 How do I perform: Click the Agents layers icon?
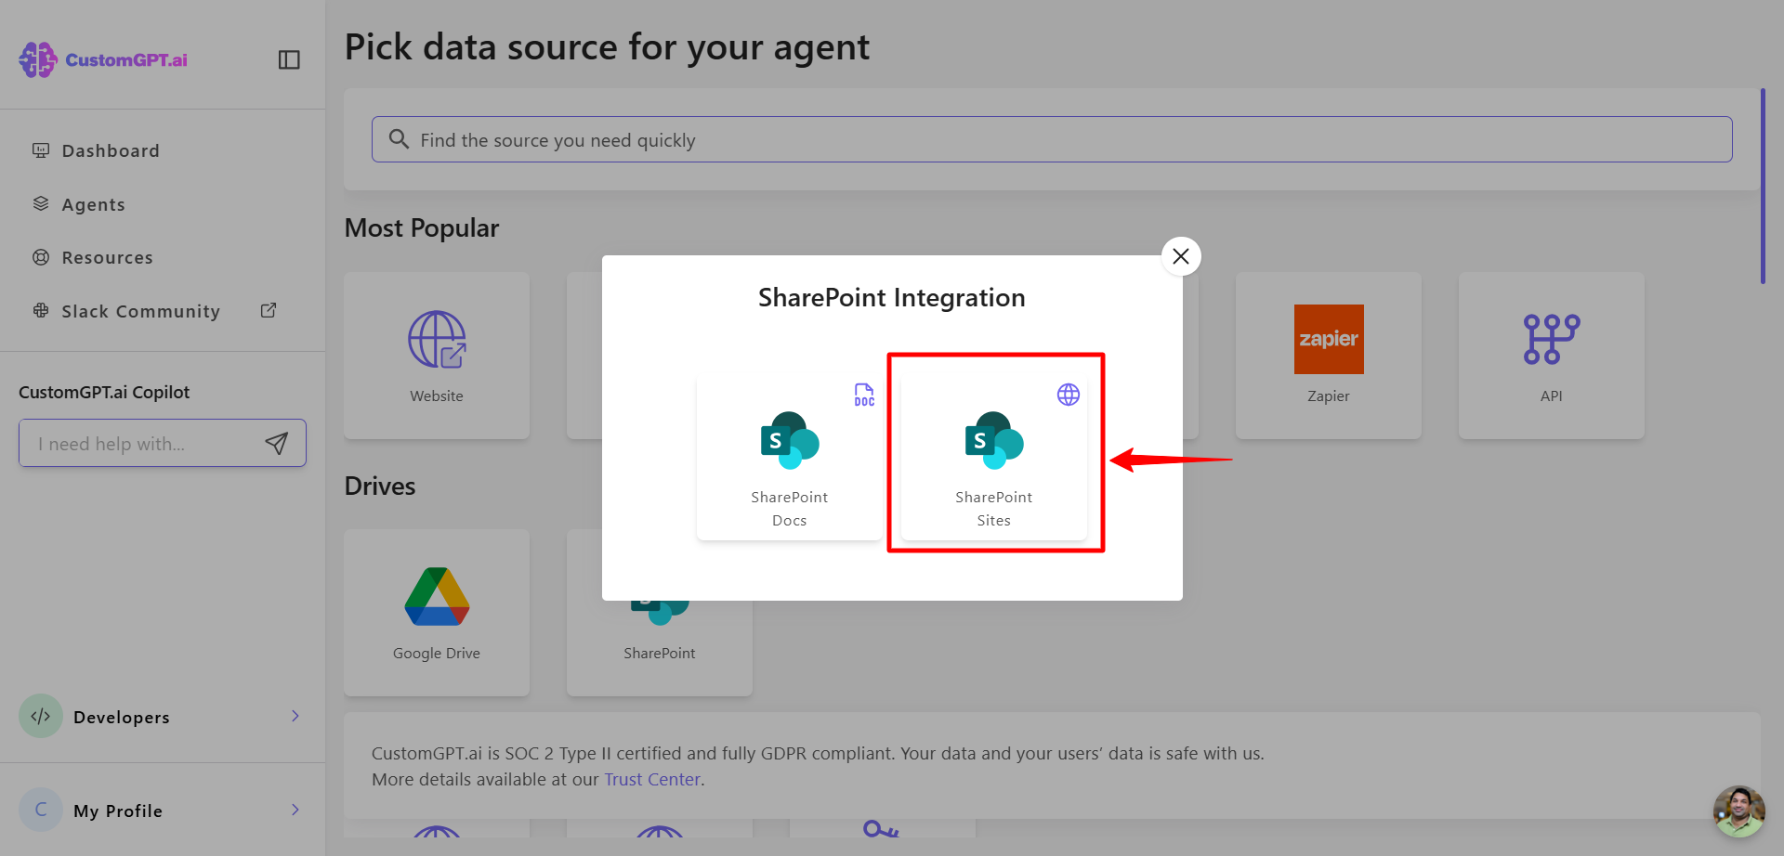(41, 203)
